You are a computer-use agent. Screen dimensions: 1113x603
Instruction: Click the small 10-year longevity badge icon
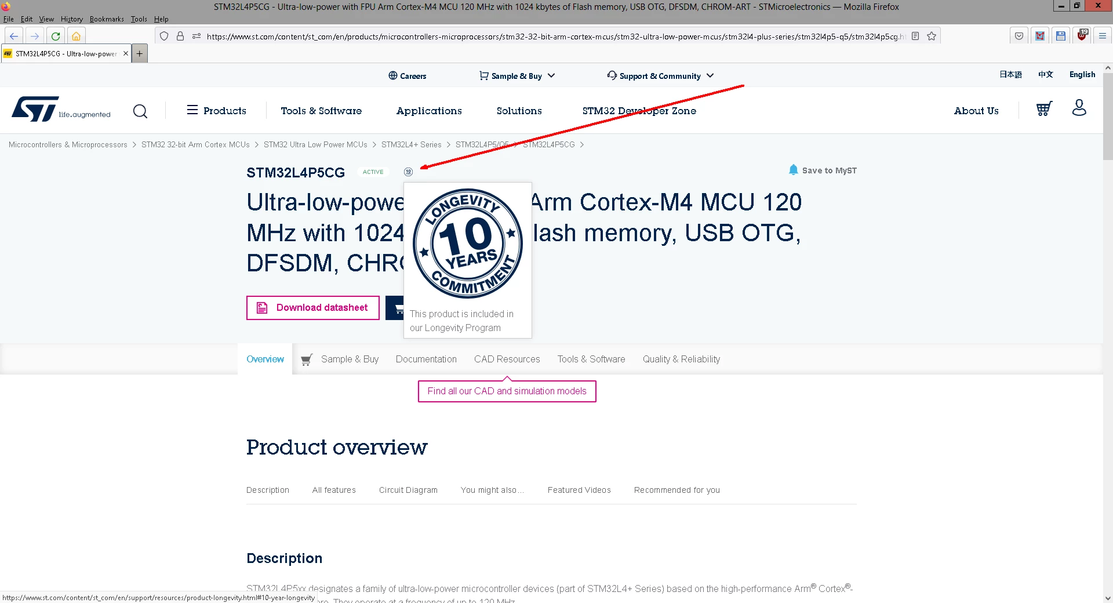coord(408,172)
